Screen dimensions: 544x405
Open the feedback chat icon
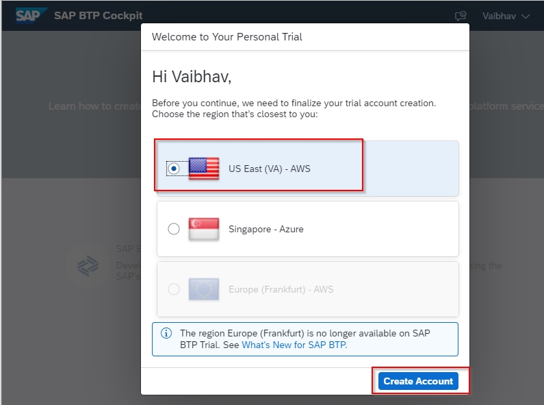click(x=461, y=16)
